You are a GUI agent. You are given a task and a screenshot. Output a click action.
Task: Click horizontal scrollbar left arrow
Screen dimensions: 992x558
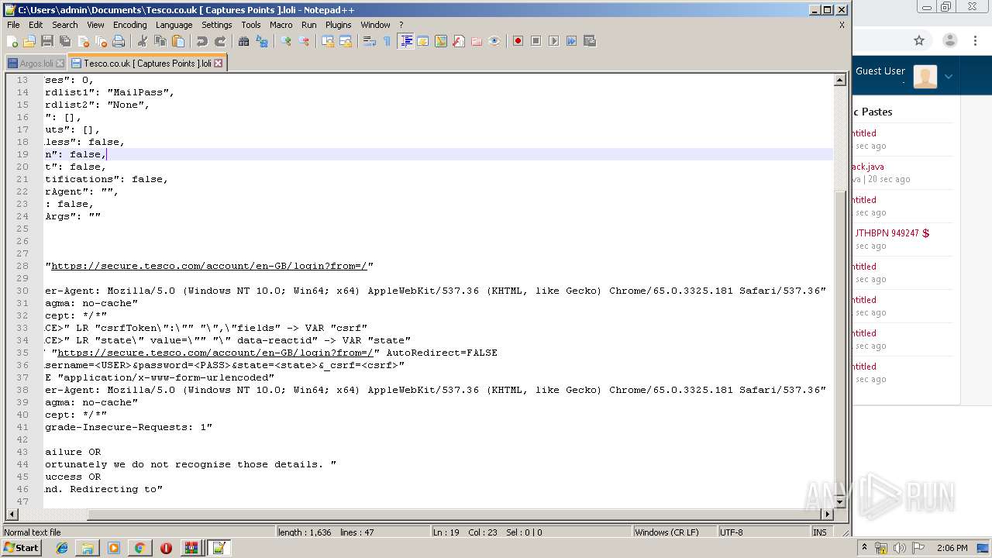[x=12, y=514]
